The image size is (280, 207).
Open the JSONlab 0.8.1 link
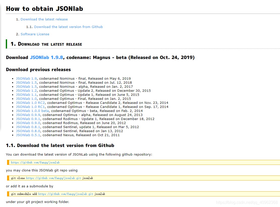pos(28,127)
